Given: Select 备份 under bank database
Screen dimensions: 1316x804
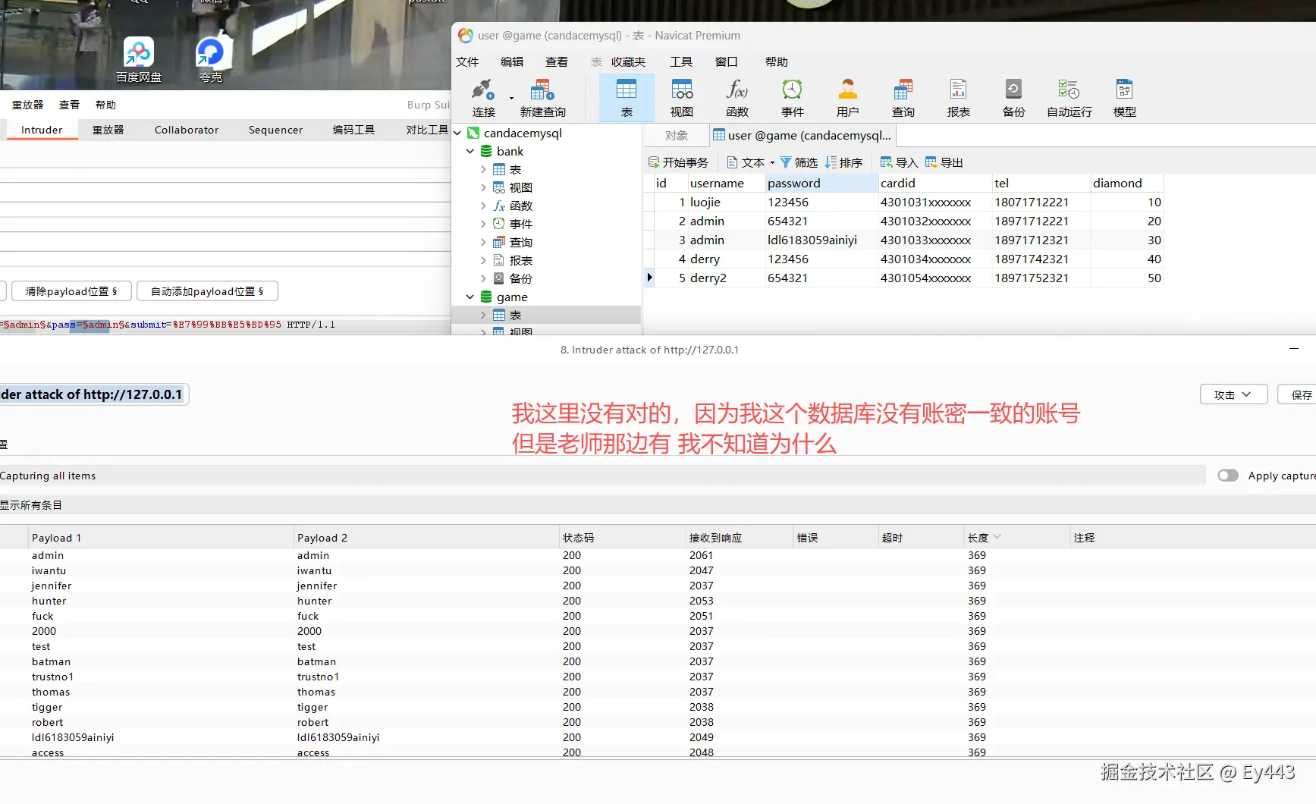Looking at the screenshot, I should point(520,278).
